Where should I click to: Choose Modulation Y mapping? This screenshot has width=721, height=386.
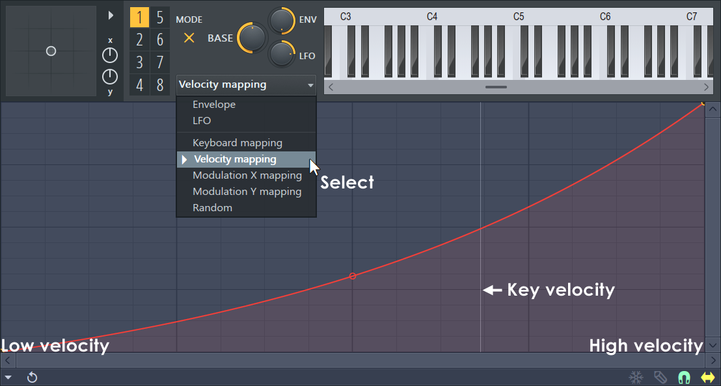246,192
